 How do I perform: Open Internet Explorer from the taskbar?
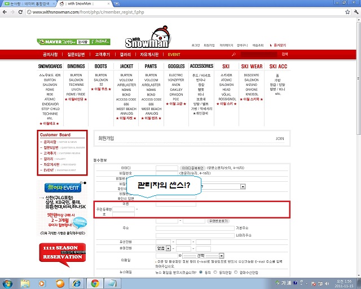(x=76, y=283)
